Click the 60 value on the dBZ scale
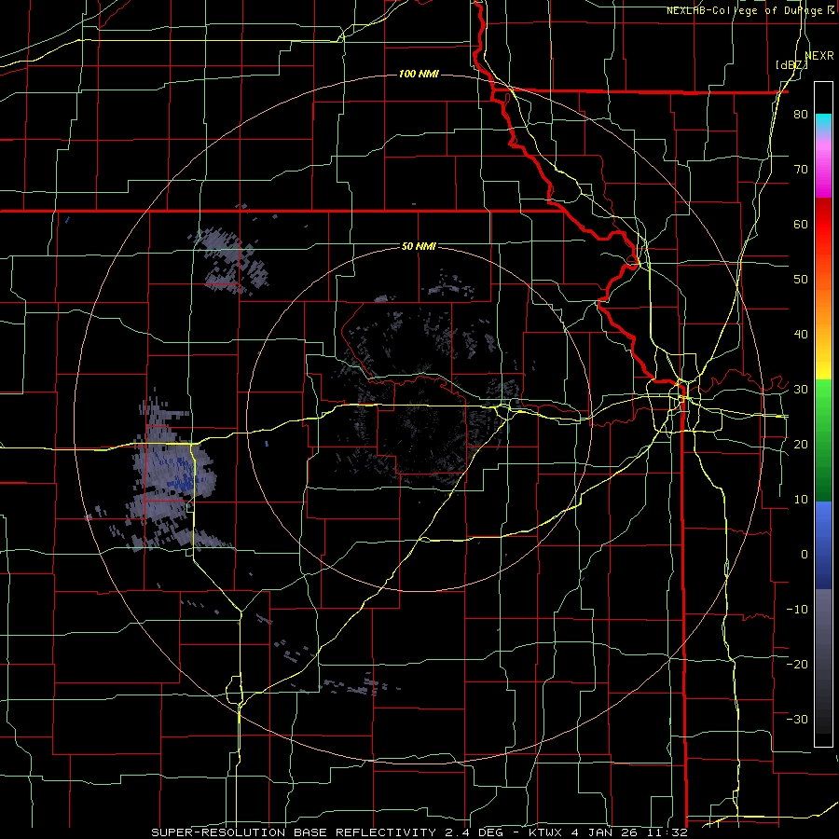This screenshot has width=839, height=839. point(801,225)
